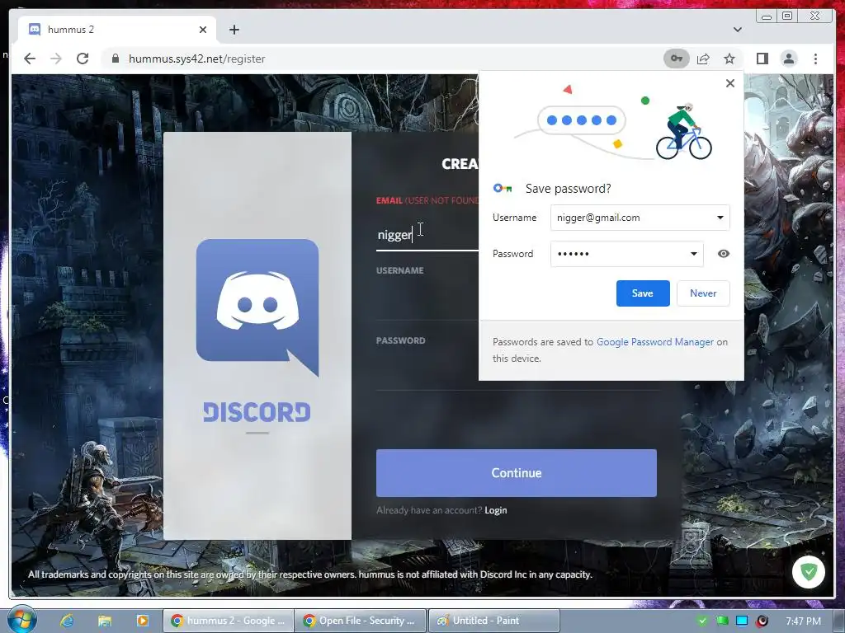
Task: Show the password with the eye icon
Action: (724, 254)
